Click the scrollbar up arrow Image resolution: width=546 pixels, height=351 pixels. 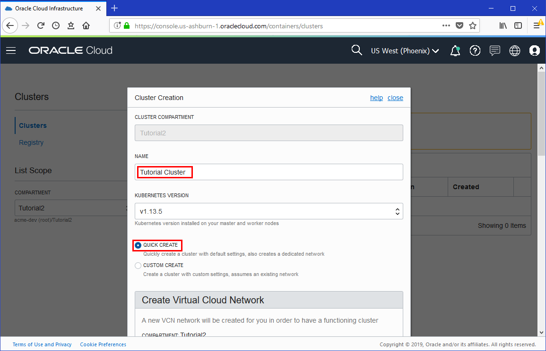[541, 68]
